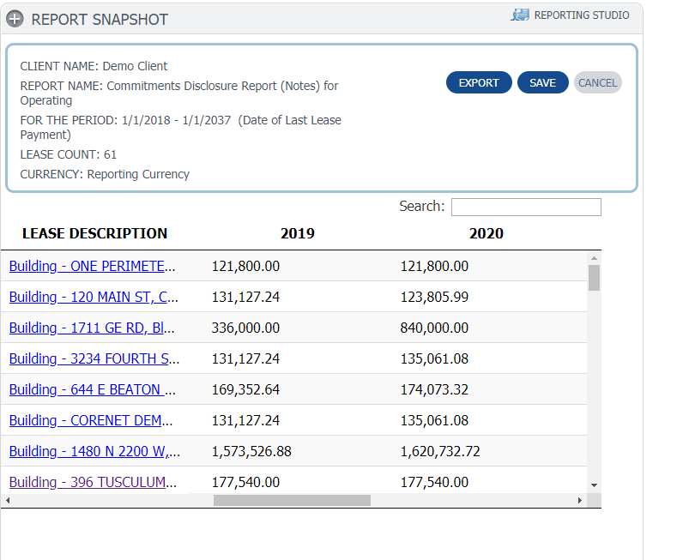Image resolution: width=695 pixels, height=560 pixels.
Task: Sort by the 2020 column header
Action: [x=486, y=233]
